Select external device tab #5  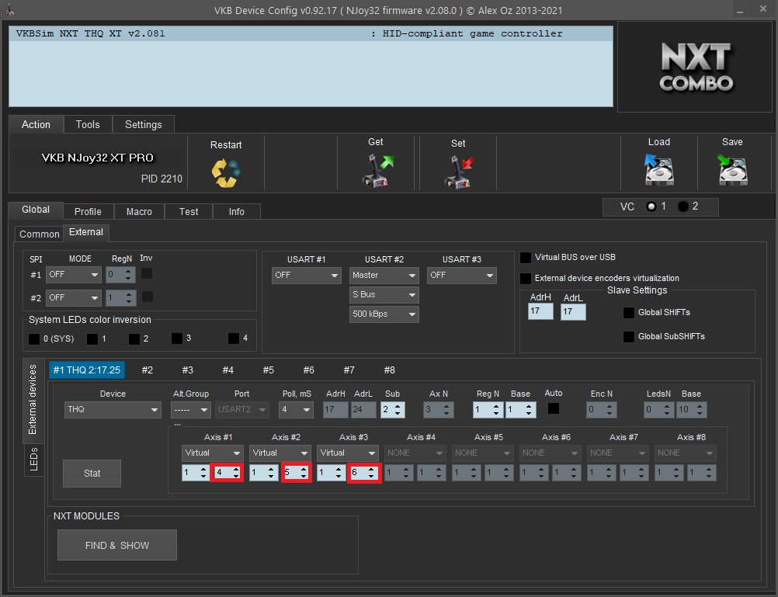[x=269, y=370]
